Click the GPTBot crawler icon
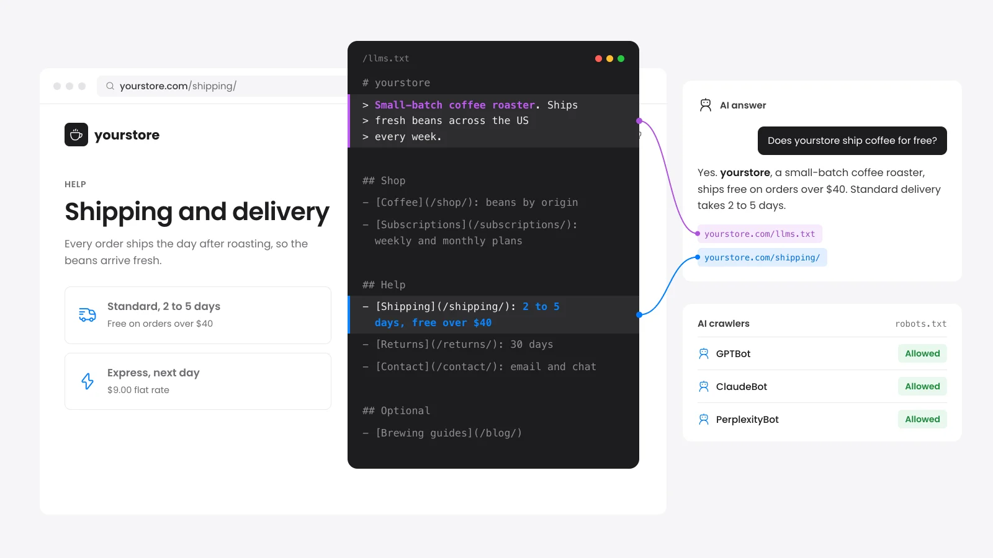The width and height of the screenshot is (993, 558). (704, 353)
